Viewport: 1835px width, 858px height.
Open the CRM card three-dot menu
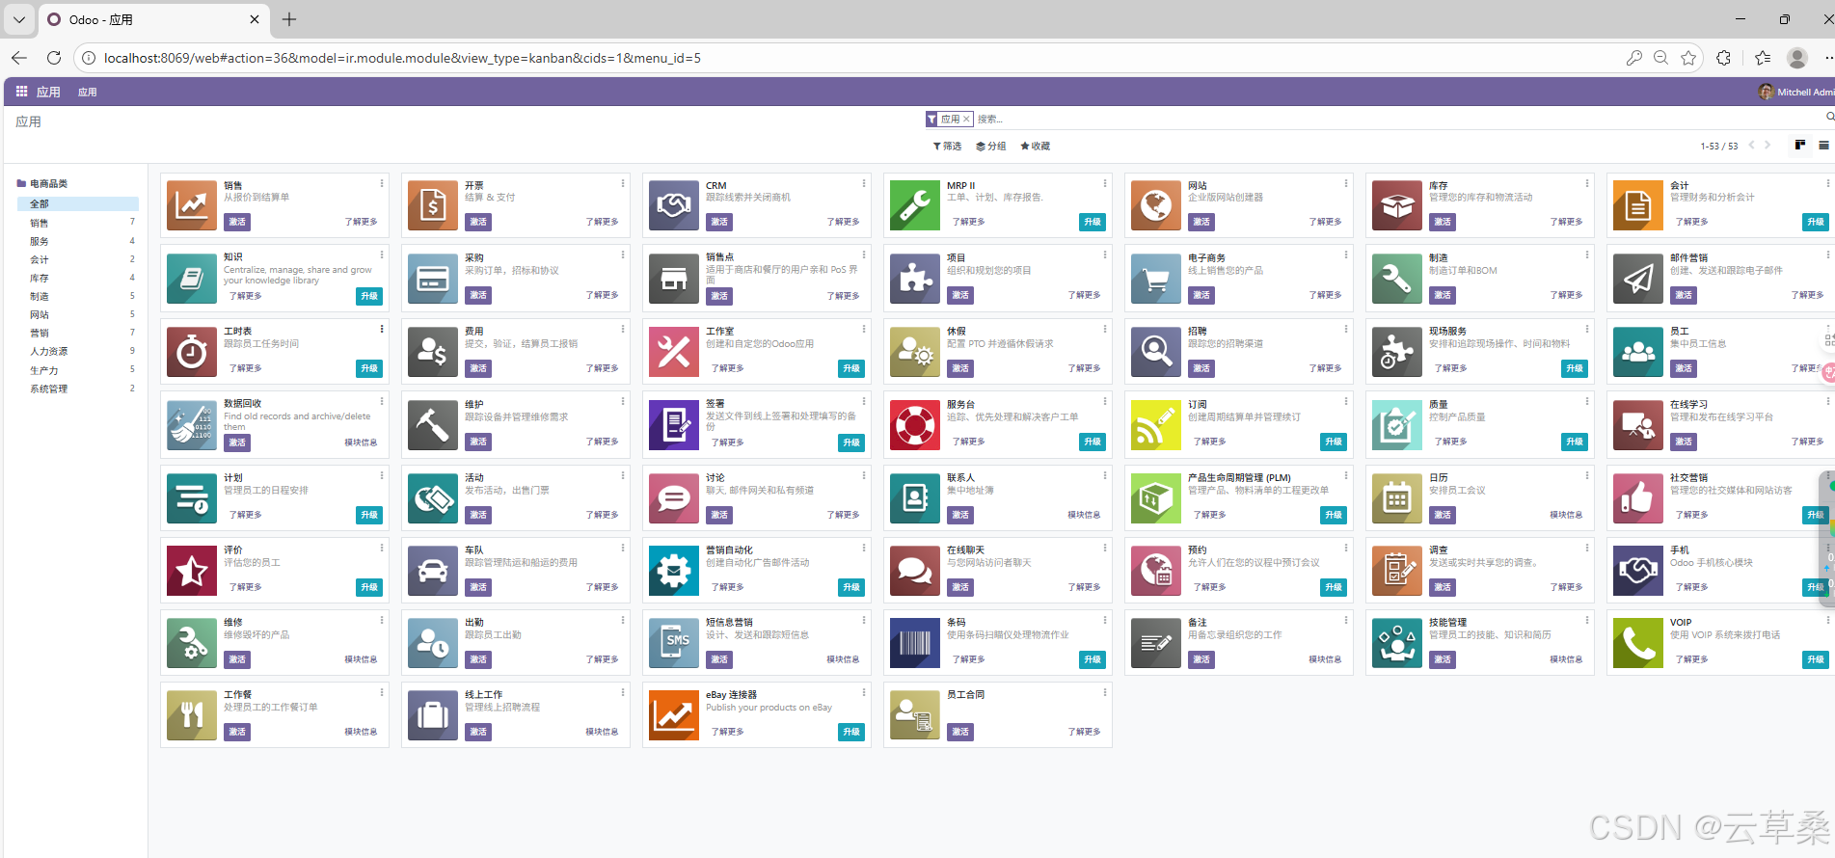(864, 183)
